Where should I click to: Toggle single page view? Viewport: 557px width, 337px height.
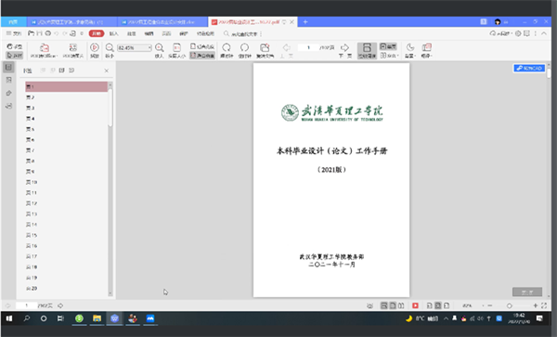(x=388, y=46)
